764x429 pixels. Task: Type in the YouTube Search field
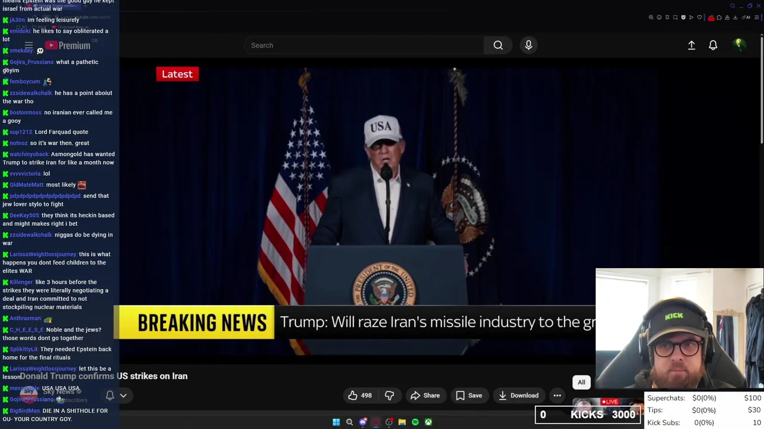364,45
